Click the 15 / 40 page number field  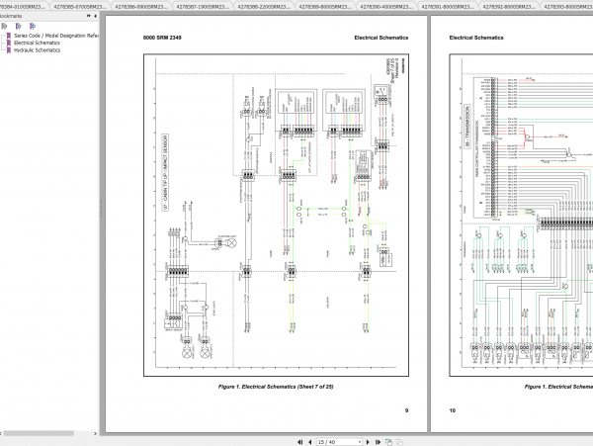pos(337,442)
